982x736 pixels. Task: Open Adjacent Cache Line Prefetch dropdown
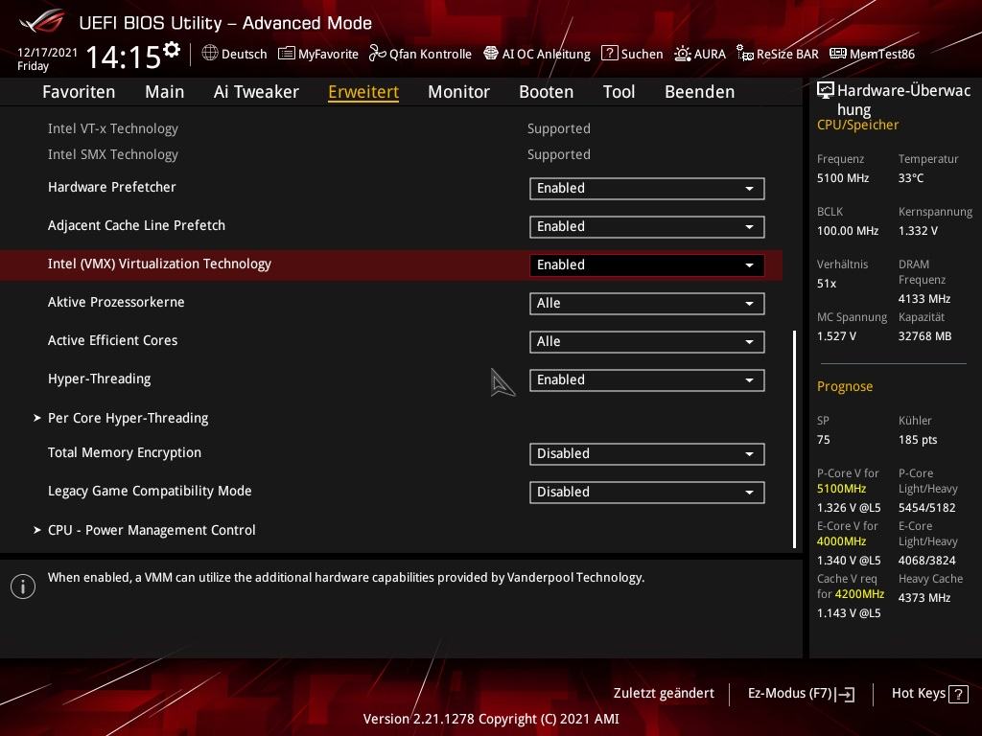[x=647, y=226]
